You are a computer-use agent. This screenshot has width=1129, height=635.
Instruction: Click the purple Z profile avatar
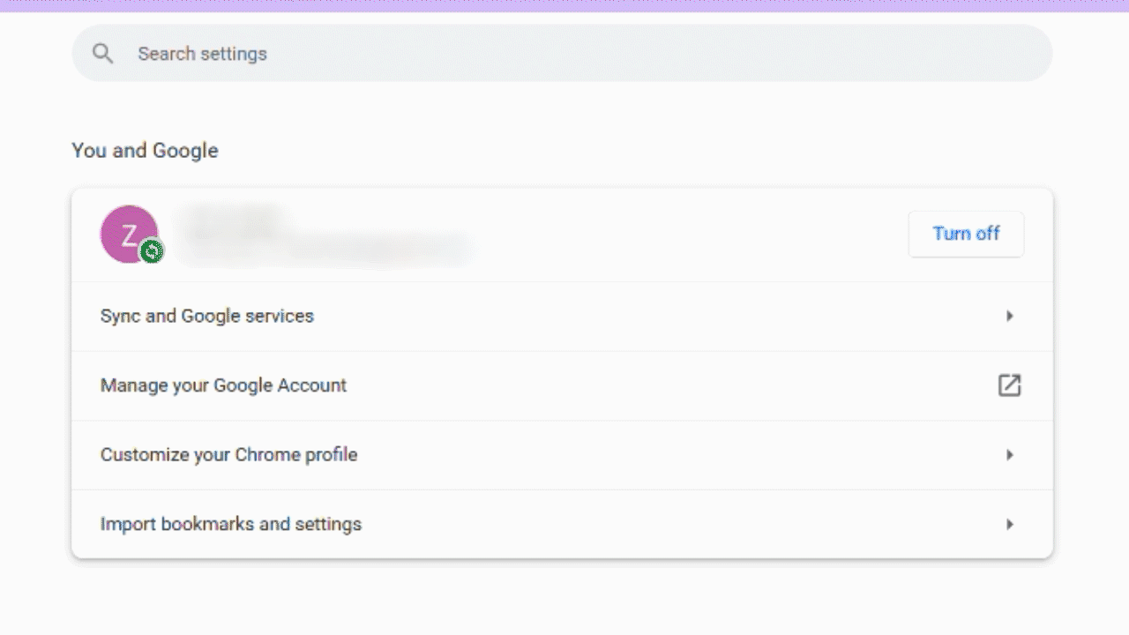pyautogui.click(x=127, y=232)
